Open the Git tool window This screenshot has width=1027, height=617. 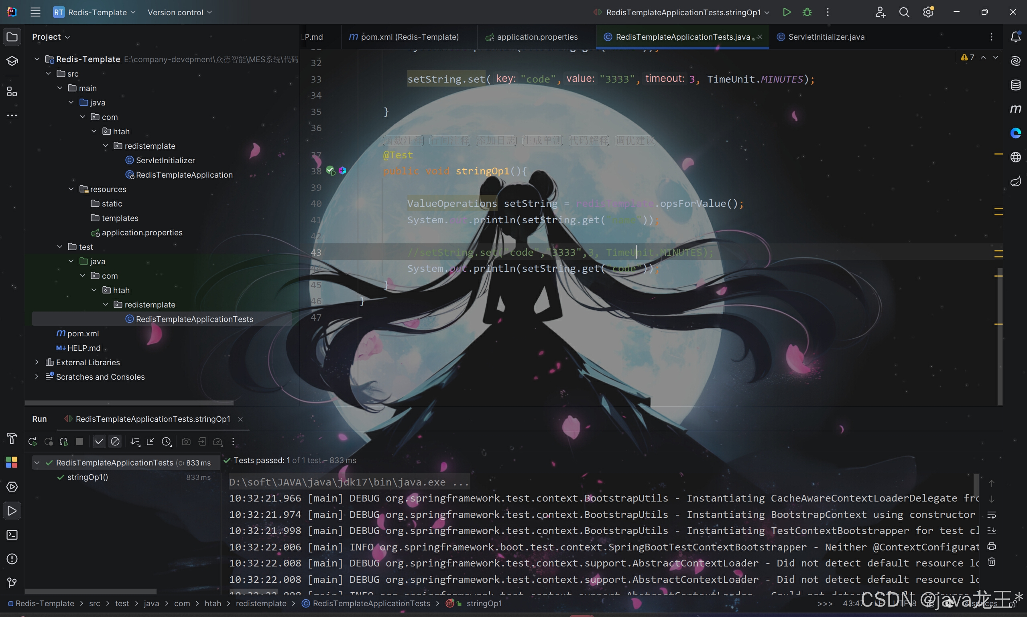point(12,583)
